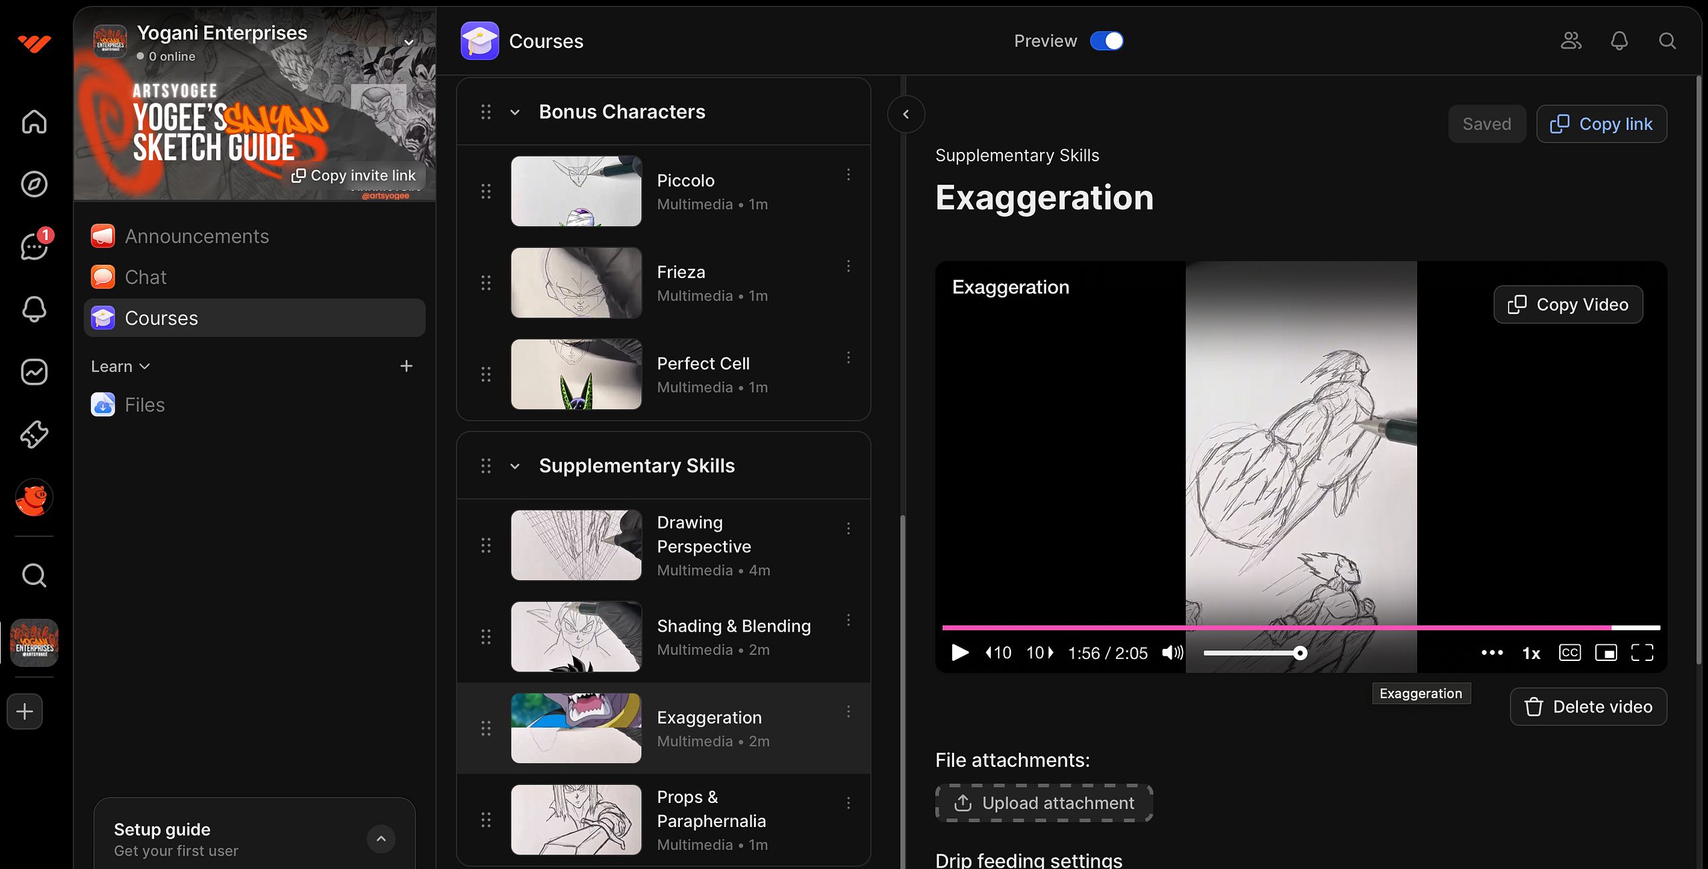Rewind the video 10 seconds
Image resolution: width=1708 pixels, height=869 pixels.
pyautogui.click(x=999, y=653)
